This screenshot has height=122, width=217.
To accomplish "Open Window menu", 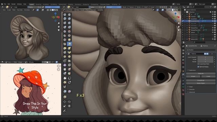I will [x=19, y=4].
